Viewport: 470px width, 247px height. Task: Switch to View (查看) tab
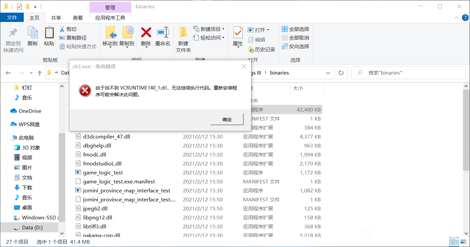pyautogui.click(x=78, y=18)
